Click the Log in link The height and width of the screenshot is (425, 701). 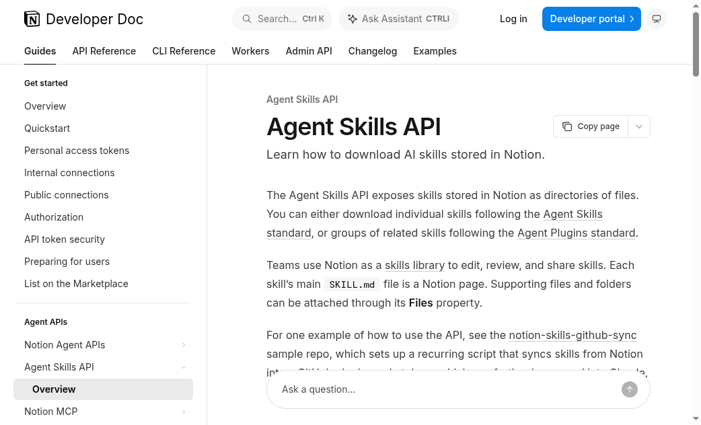[x=513, y=19]
